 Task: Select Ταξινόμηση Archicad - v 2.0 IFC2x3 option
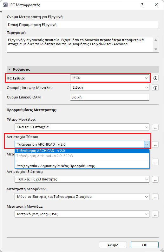[x=82, y=156]
